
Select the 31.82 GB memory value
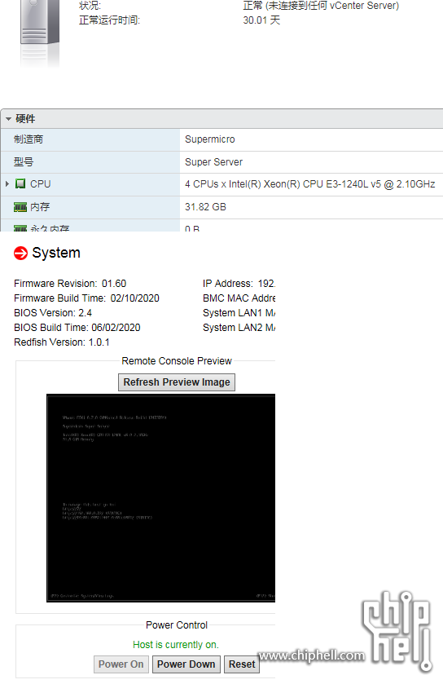point(205,207)
